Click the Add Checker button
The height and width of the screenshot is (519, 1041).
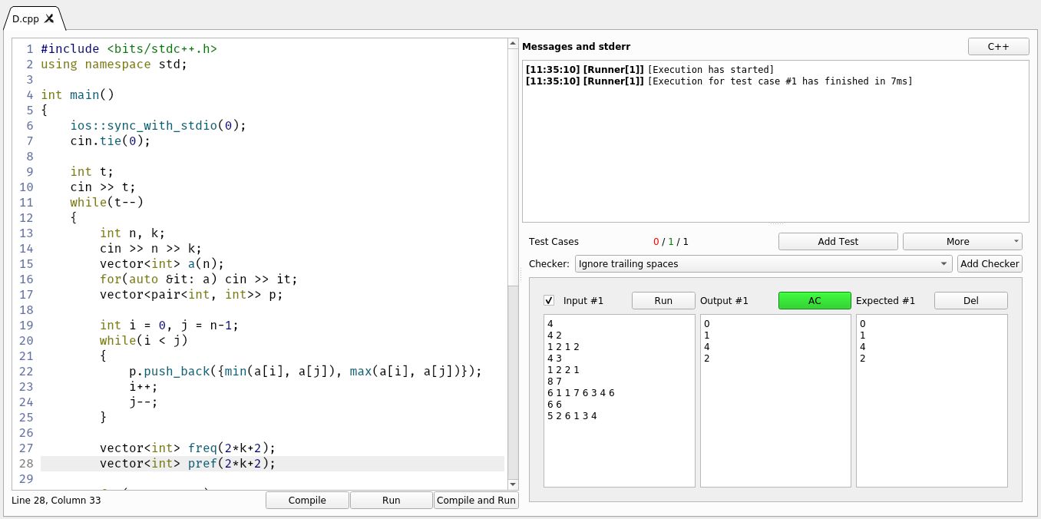pos(990,263)
